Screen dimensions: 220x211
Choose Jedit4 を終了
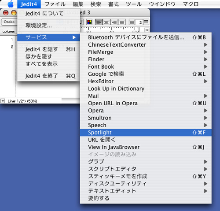(x=48, y=76)
